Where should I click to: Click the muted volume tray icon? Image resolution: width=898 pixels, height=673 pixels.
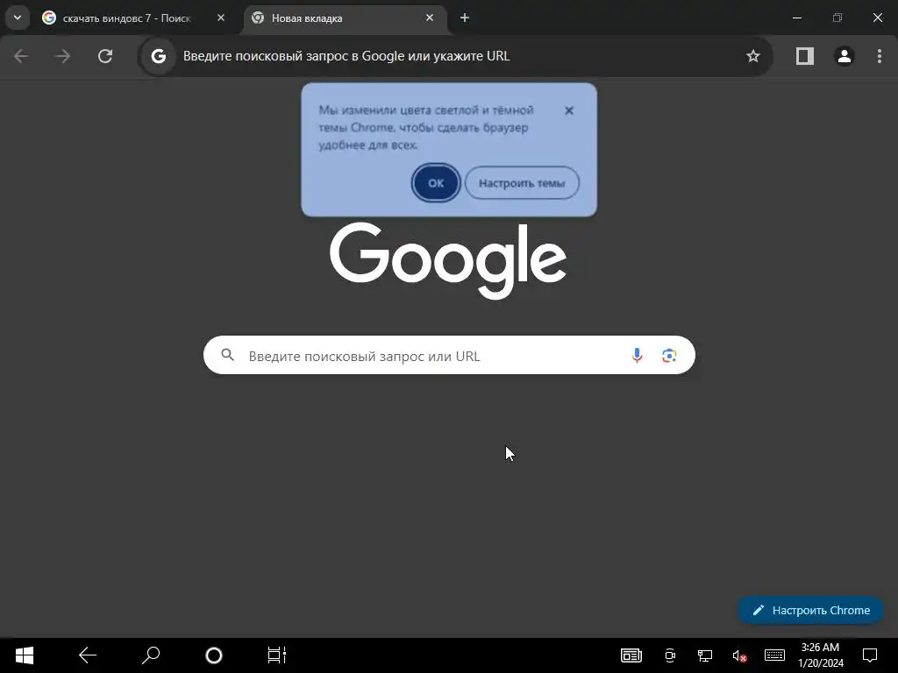pyautogui.click(x=739, y=655)
